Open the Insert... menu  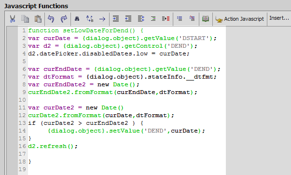279,18
